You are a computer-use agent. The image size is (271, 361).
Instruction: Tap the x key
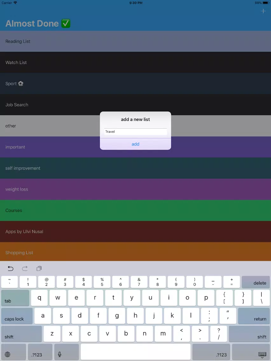[x=71, y=334]
